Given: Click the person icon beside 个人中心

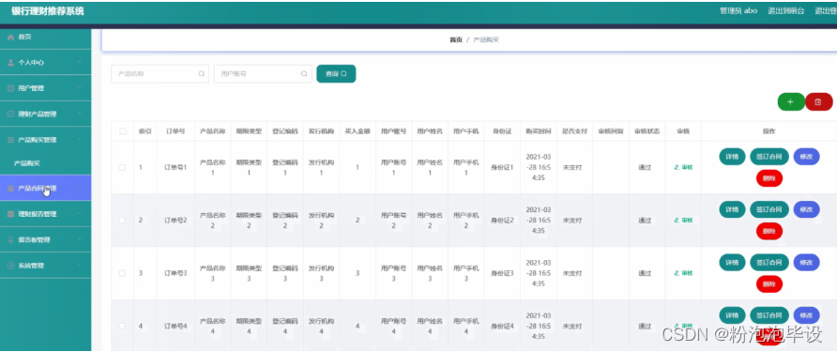Looking at the screenshot, I should [10, 63].
